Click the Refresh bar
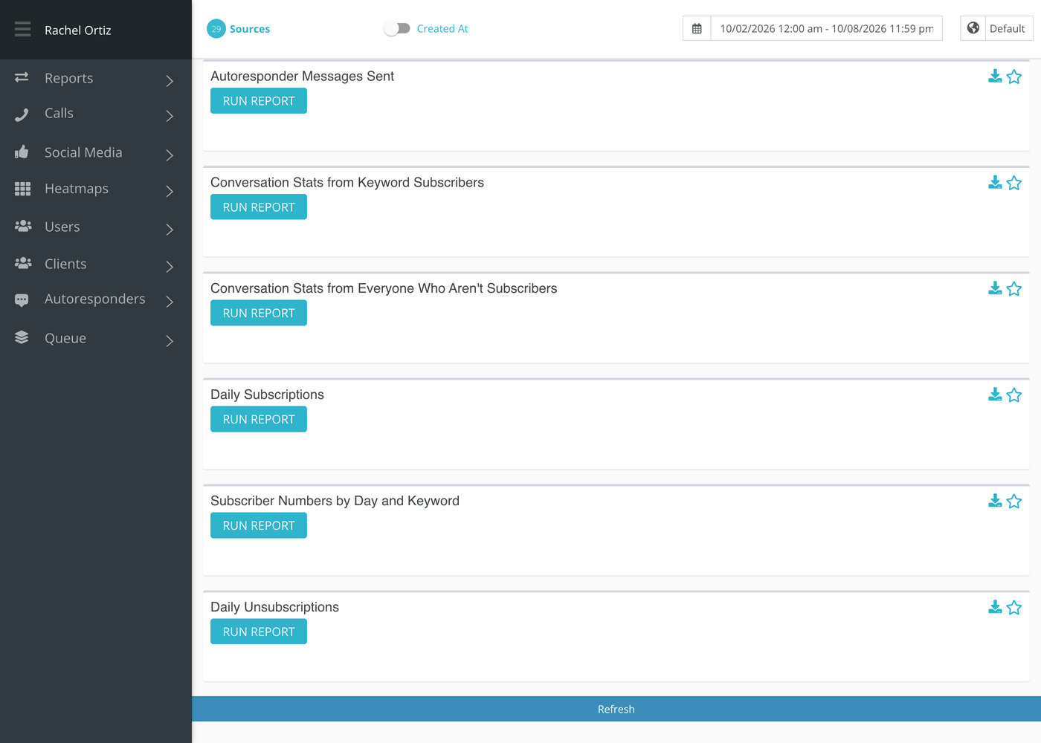 click(616, 709)
